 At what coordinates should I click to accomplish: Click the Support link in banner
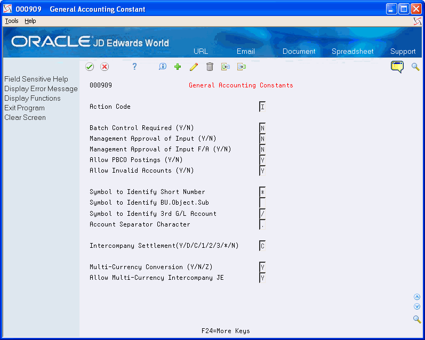tap(403, 51)
